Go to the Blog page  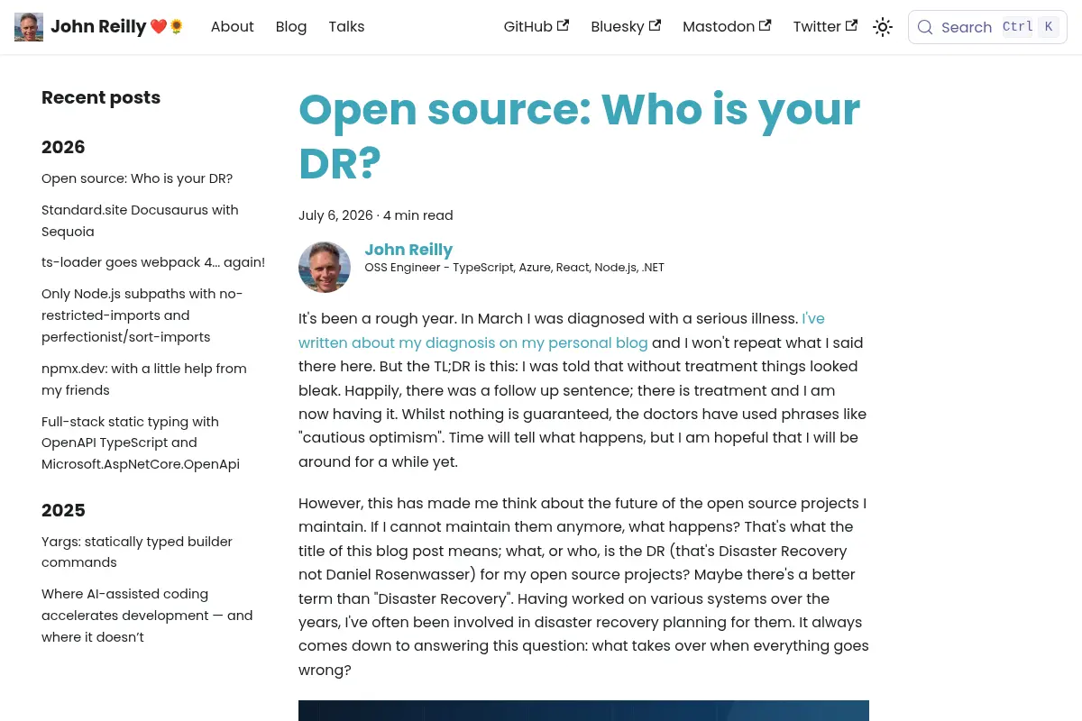click(x=291, y=27)
